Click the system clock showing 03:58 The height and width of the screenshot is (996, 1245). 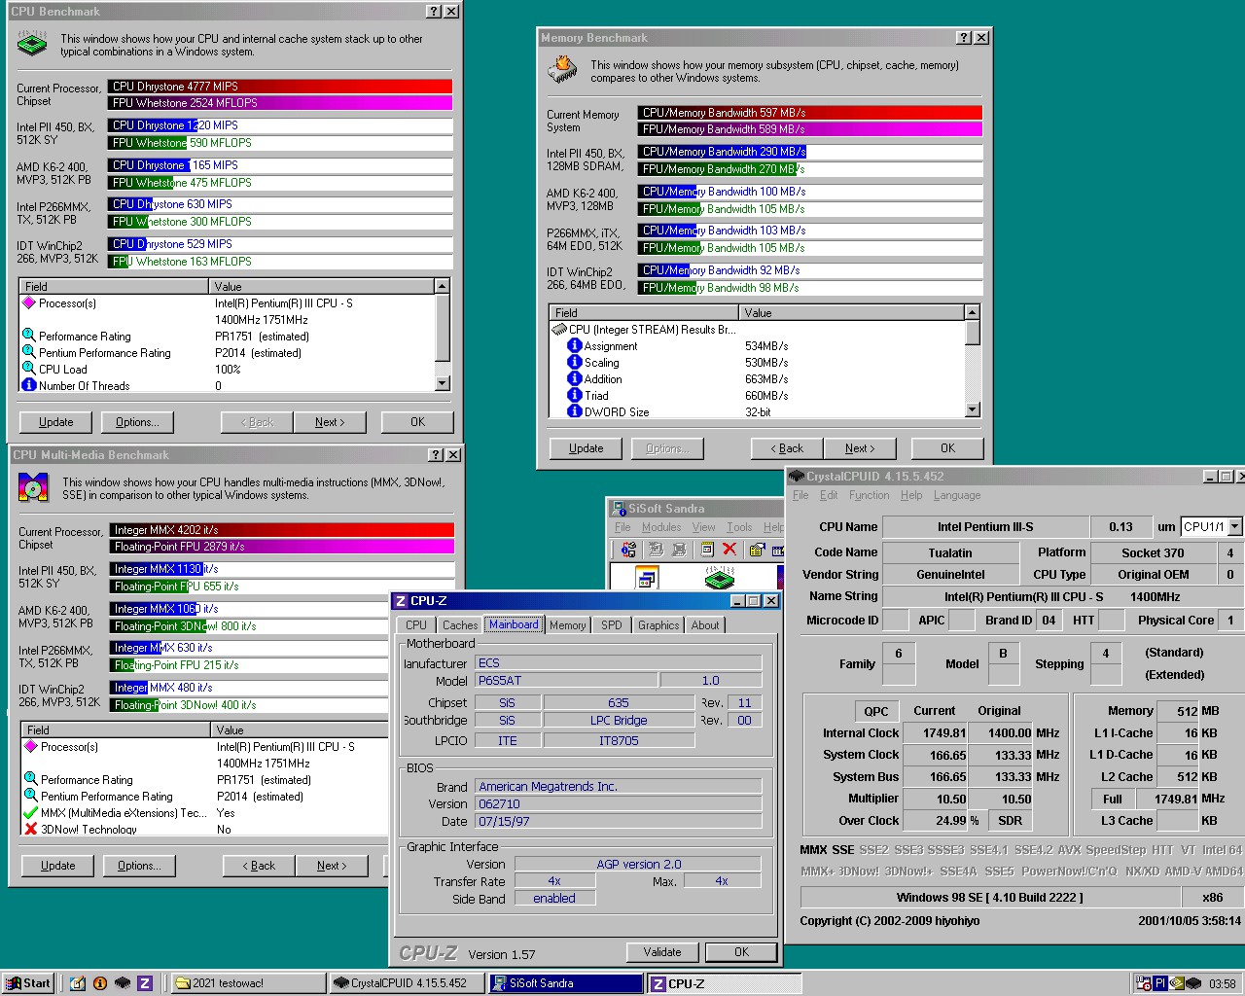coord(1222,983)
